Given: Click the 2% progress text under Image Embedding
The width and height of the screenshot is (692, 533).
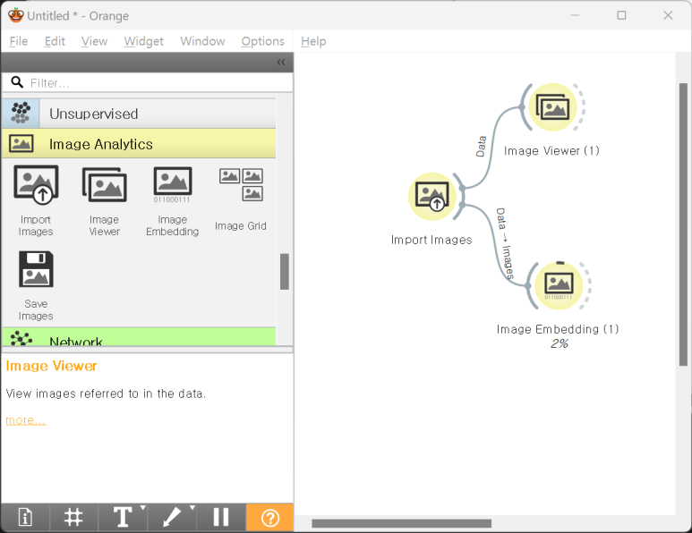Looking at the screenshot, I should coord(559,344).
